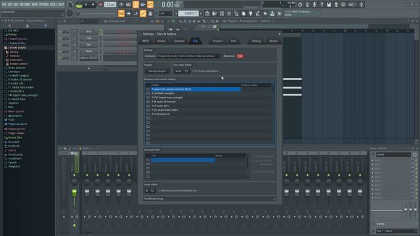Open the Piano roll view icon
The image size is (420, 236).
click(215, 13)
